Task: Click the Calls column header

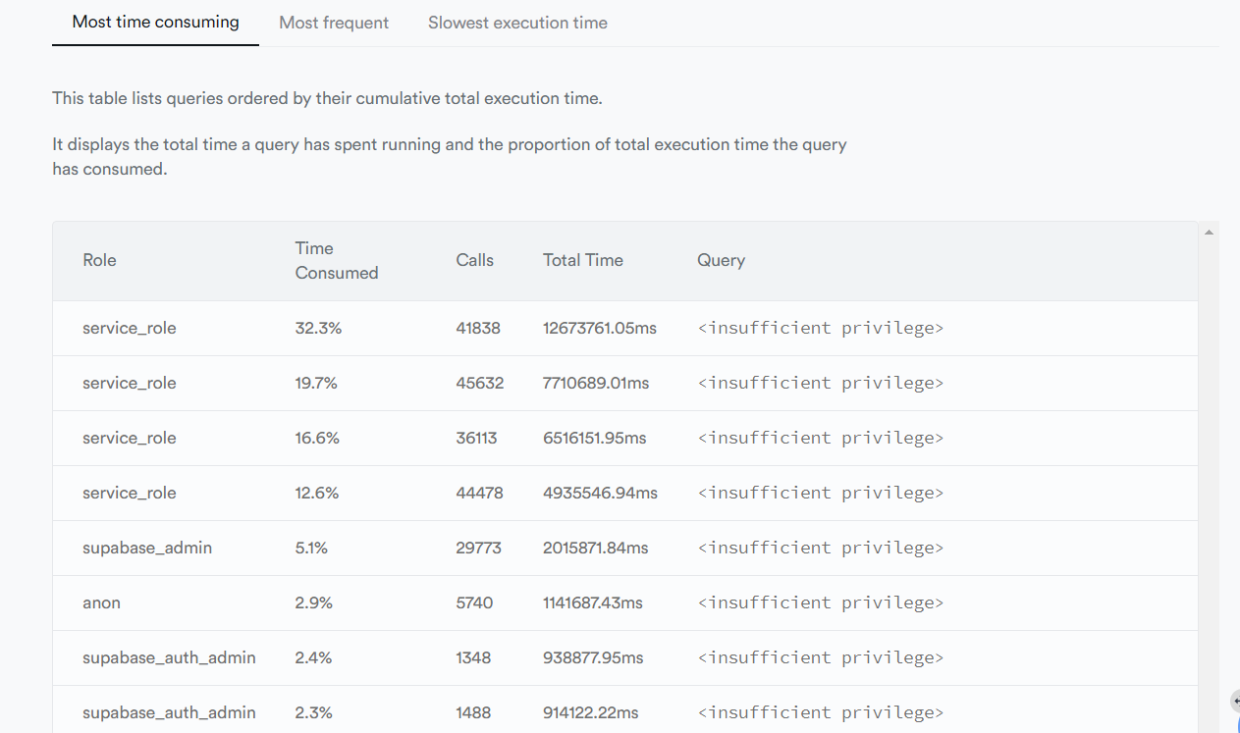Action: click(x=475, y=260)
